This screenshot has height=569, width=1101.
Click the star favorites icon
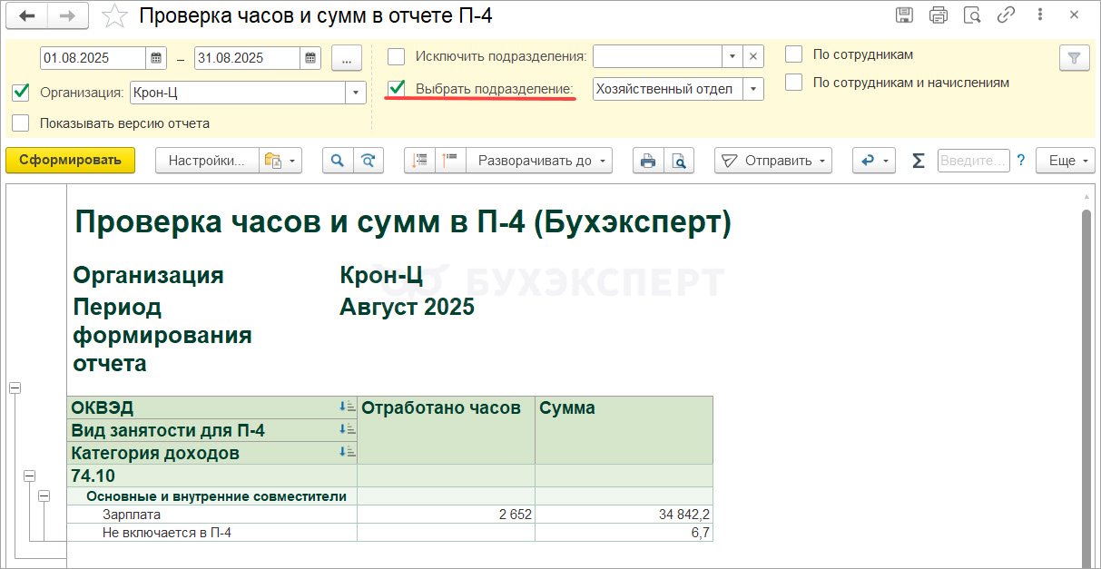click(114, 15)
